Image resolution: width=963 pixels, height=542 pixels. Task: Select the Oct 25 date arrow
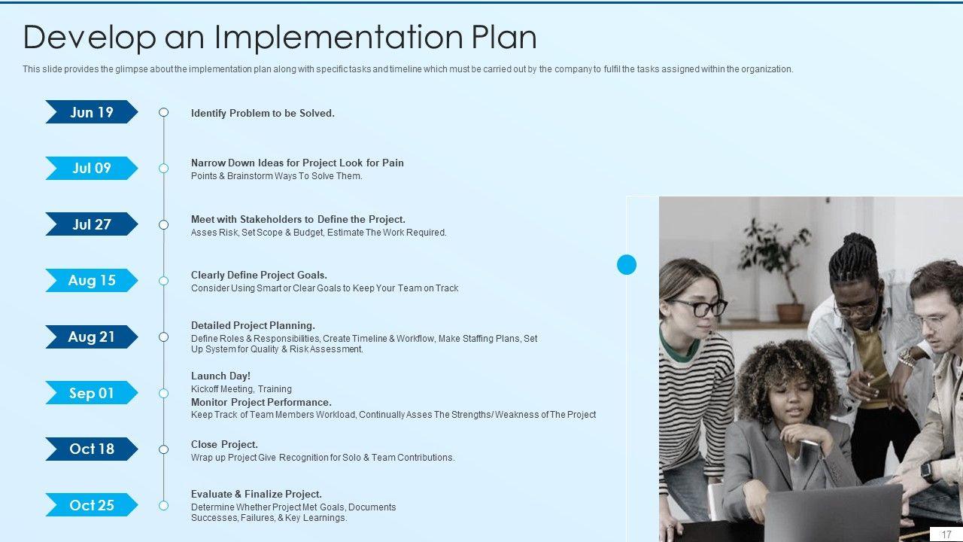[92, 505]
